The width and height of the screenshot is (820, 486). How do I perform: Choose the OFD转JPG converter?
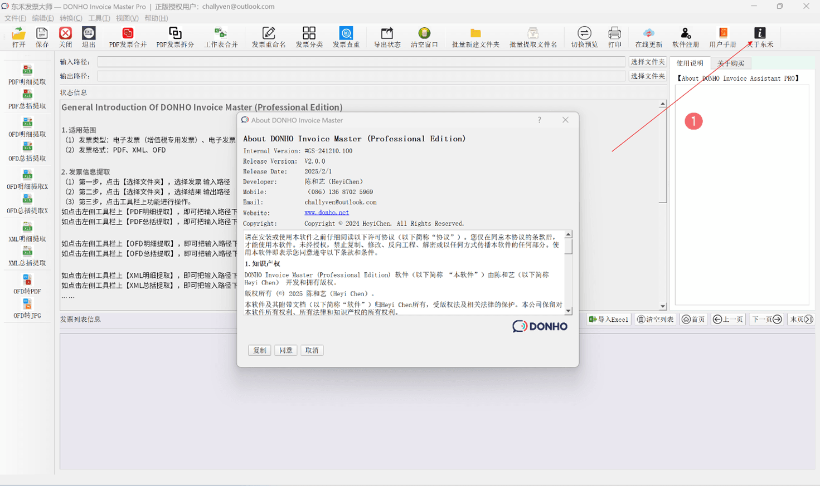point(27,309)
